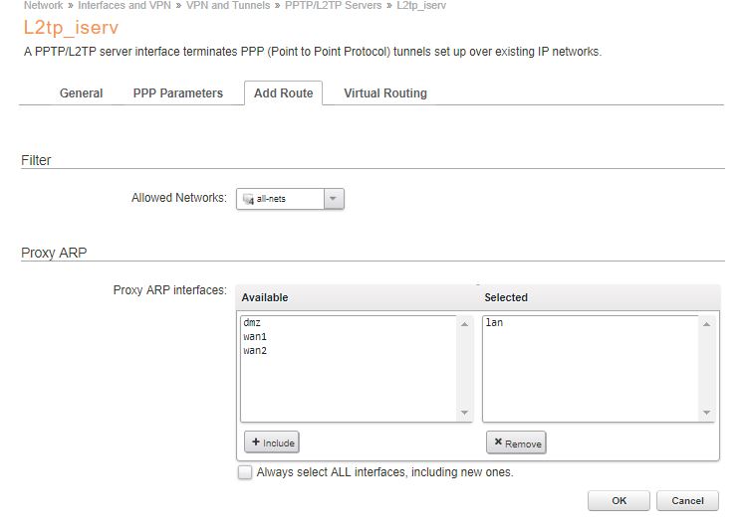Open the PPP Parameters tab
Viewport: 748px width, 529px height.
point(178,93)
